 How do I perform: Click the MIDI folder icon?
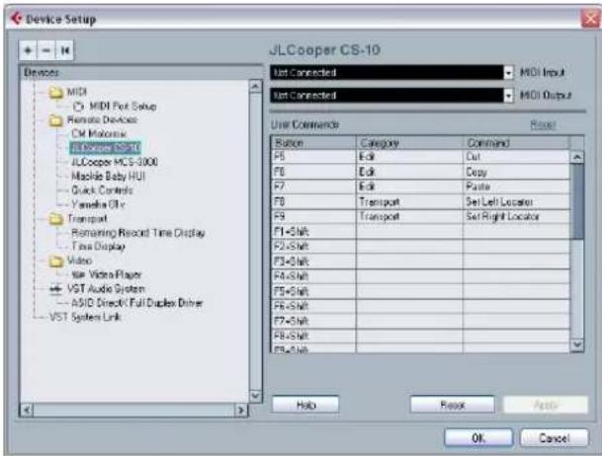click(55, 92)
